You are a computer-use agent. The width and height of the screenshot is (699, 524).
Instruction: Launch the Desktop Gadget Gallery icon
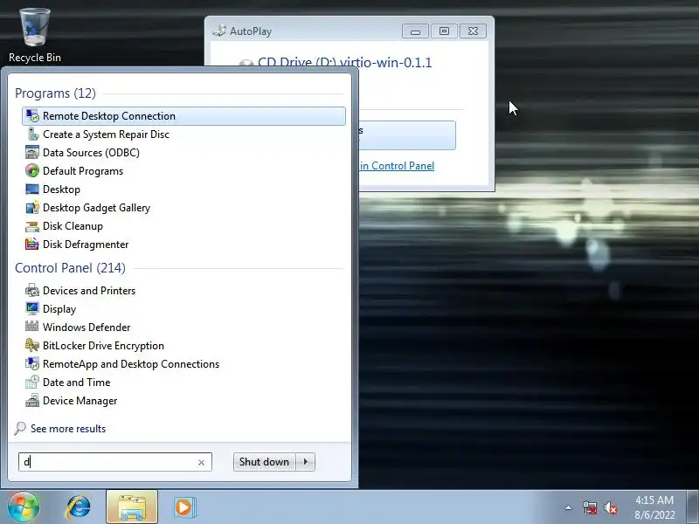coord(32,208)
